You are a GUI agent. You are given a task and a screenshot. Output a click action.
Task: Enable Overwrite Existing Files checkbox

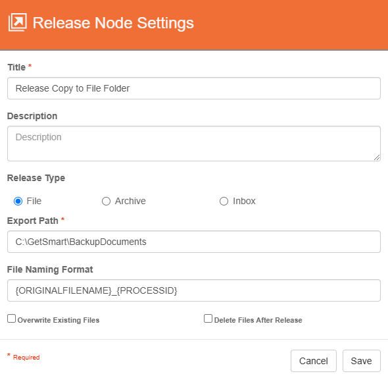(x=11, y=319)
